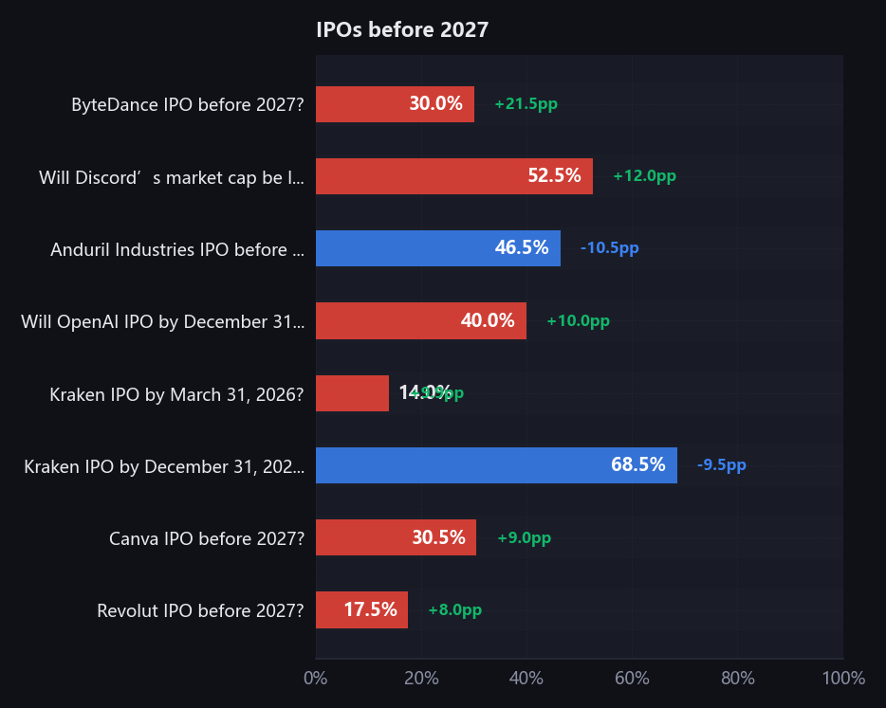
Task: Click the 52.5% Discord bar
Action: [x=453, y=176]
